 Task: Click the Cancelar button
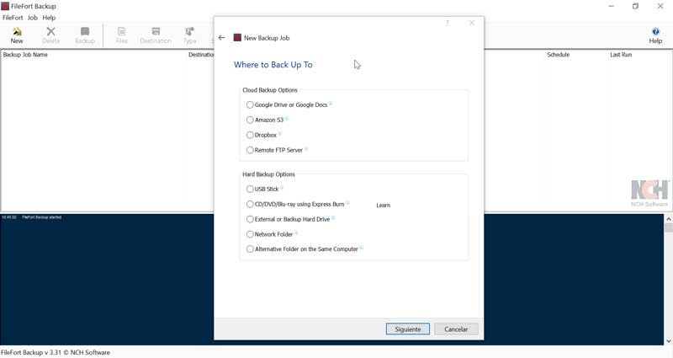(456, 329)
